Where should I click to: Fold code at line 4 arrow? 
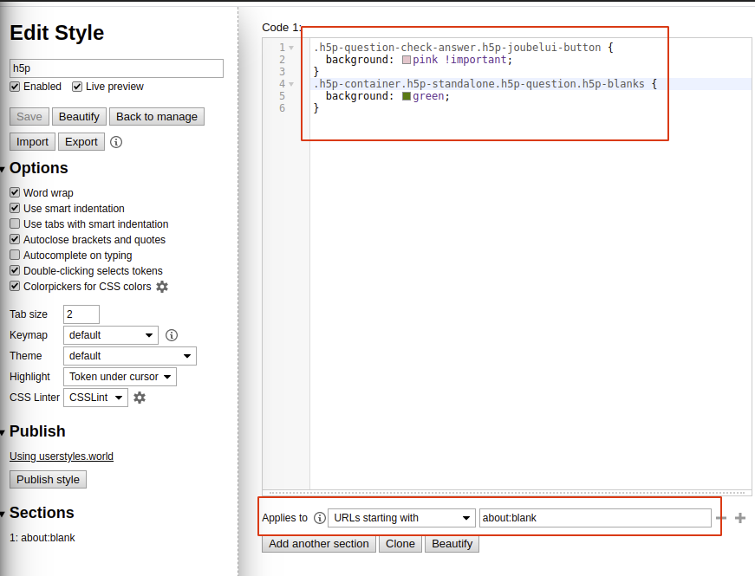coord(291,84)
